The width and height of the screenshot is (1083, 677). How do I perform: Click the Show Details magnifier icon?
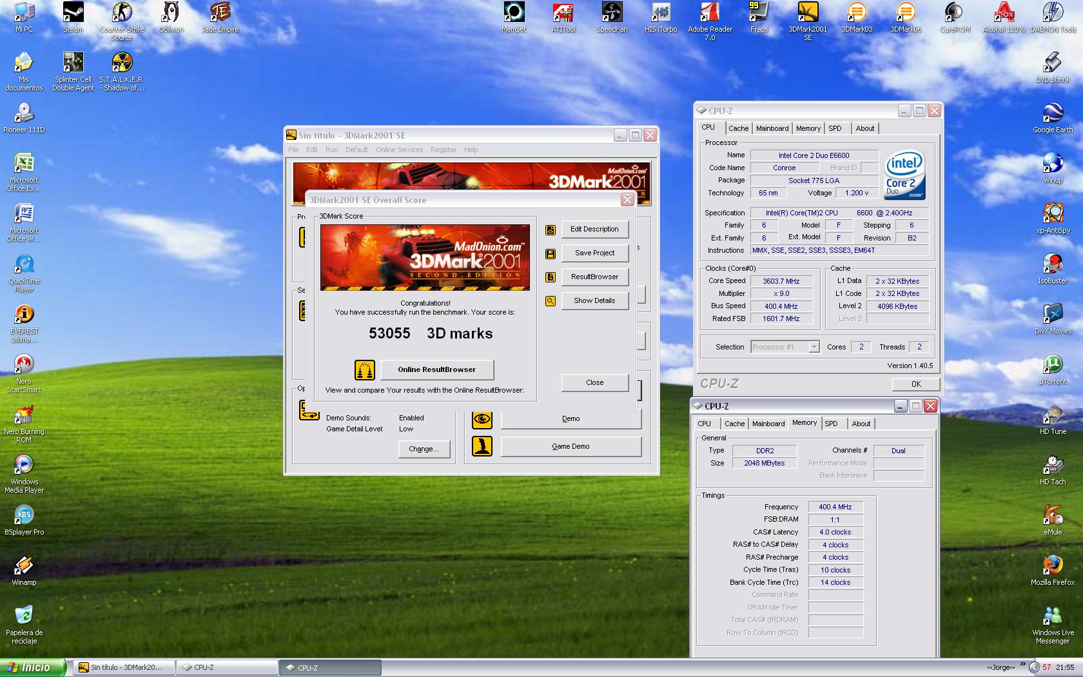[551, 301]
